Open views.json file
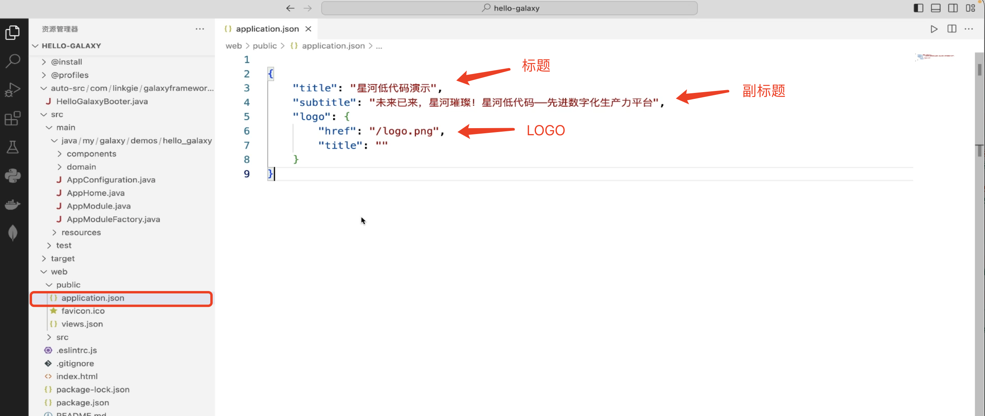 (x=122, y=324)
